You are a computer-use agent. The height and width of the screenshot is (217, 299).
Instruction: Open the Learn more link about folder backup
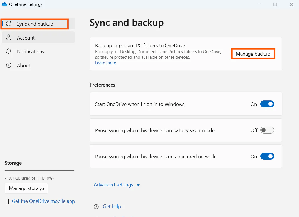click(x=105, y=63)
